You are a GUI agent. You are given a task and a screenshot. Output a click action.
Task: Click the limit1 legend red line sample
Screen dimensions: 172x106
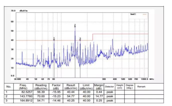click(145, 14)
